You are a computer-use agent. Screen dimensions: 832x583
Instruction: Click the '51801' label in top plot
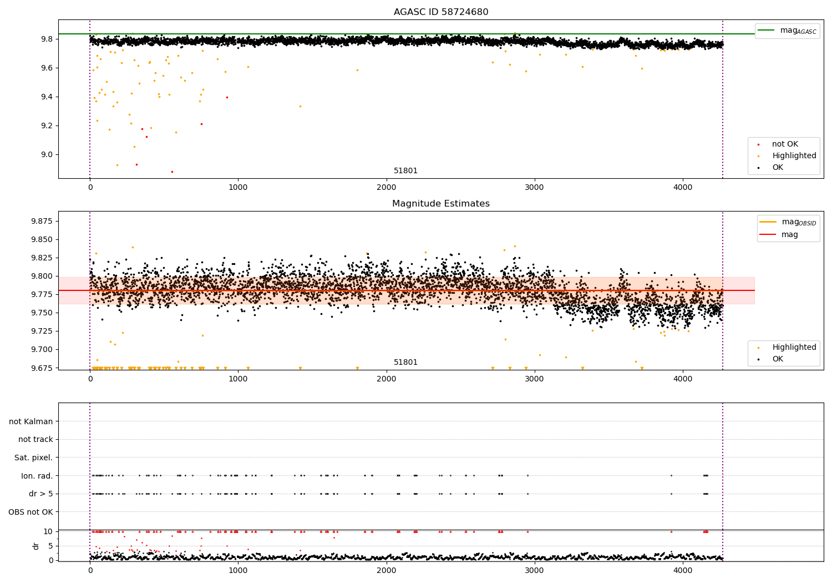(x=405, y=171)
